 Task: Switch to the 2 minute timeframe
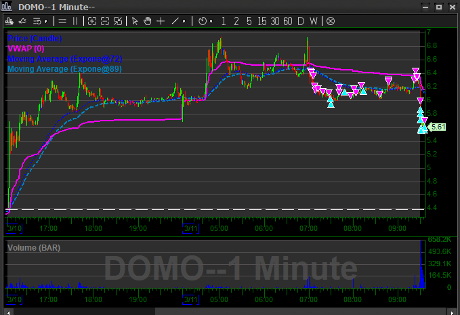point(236,21)
